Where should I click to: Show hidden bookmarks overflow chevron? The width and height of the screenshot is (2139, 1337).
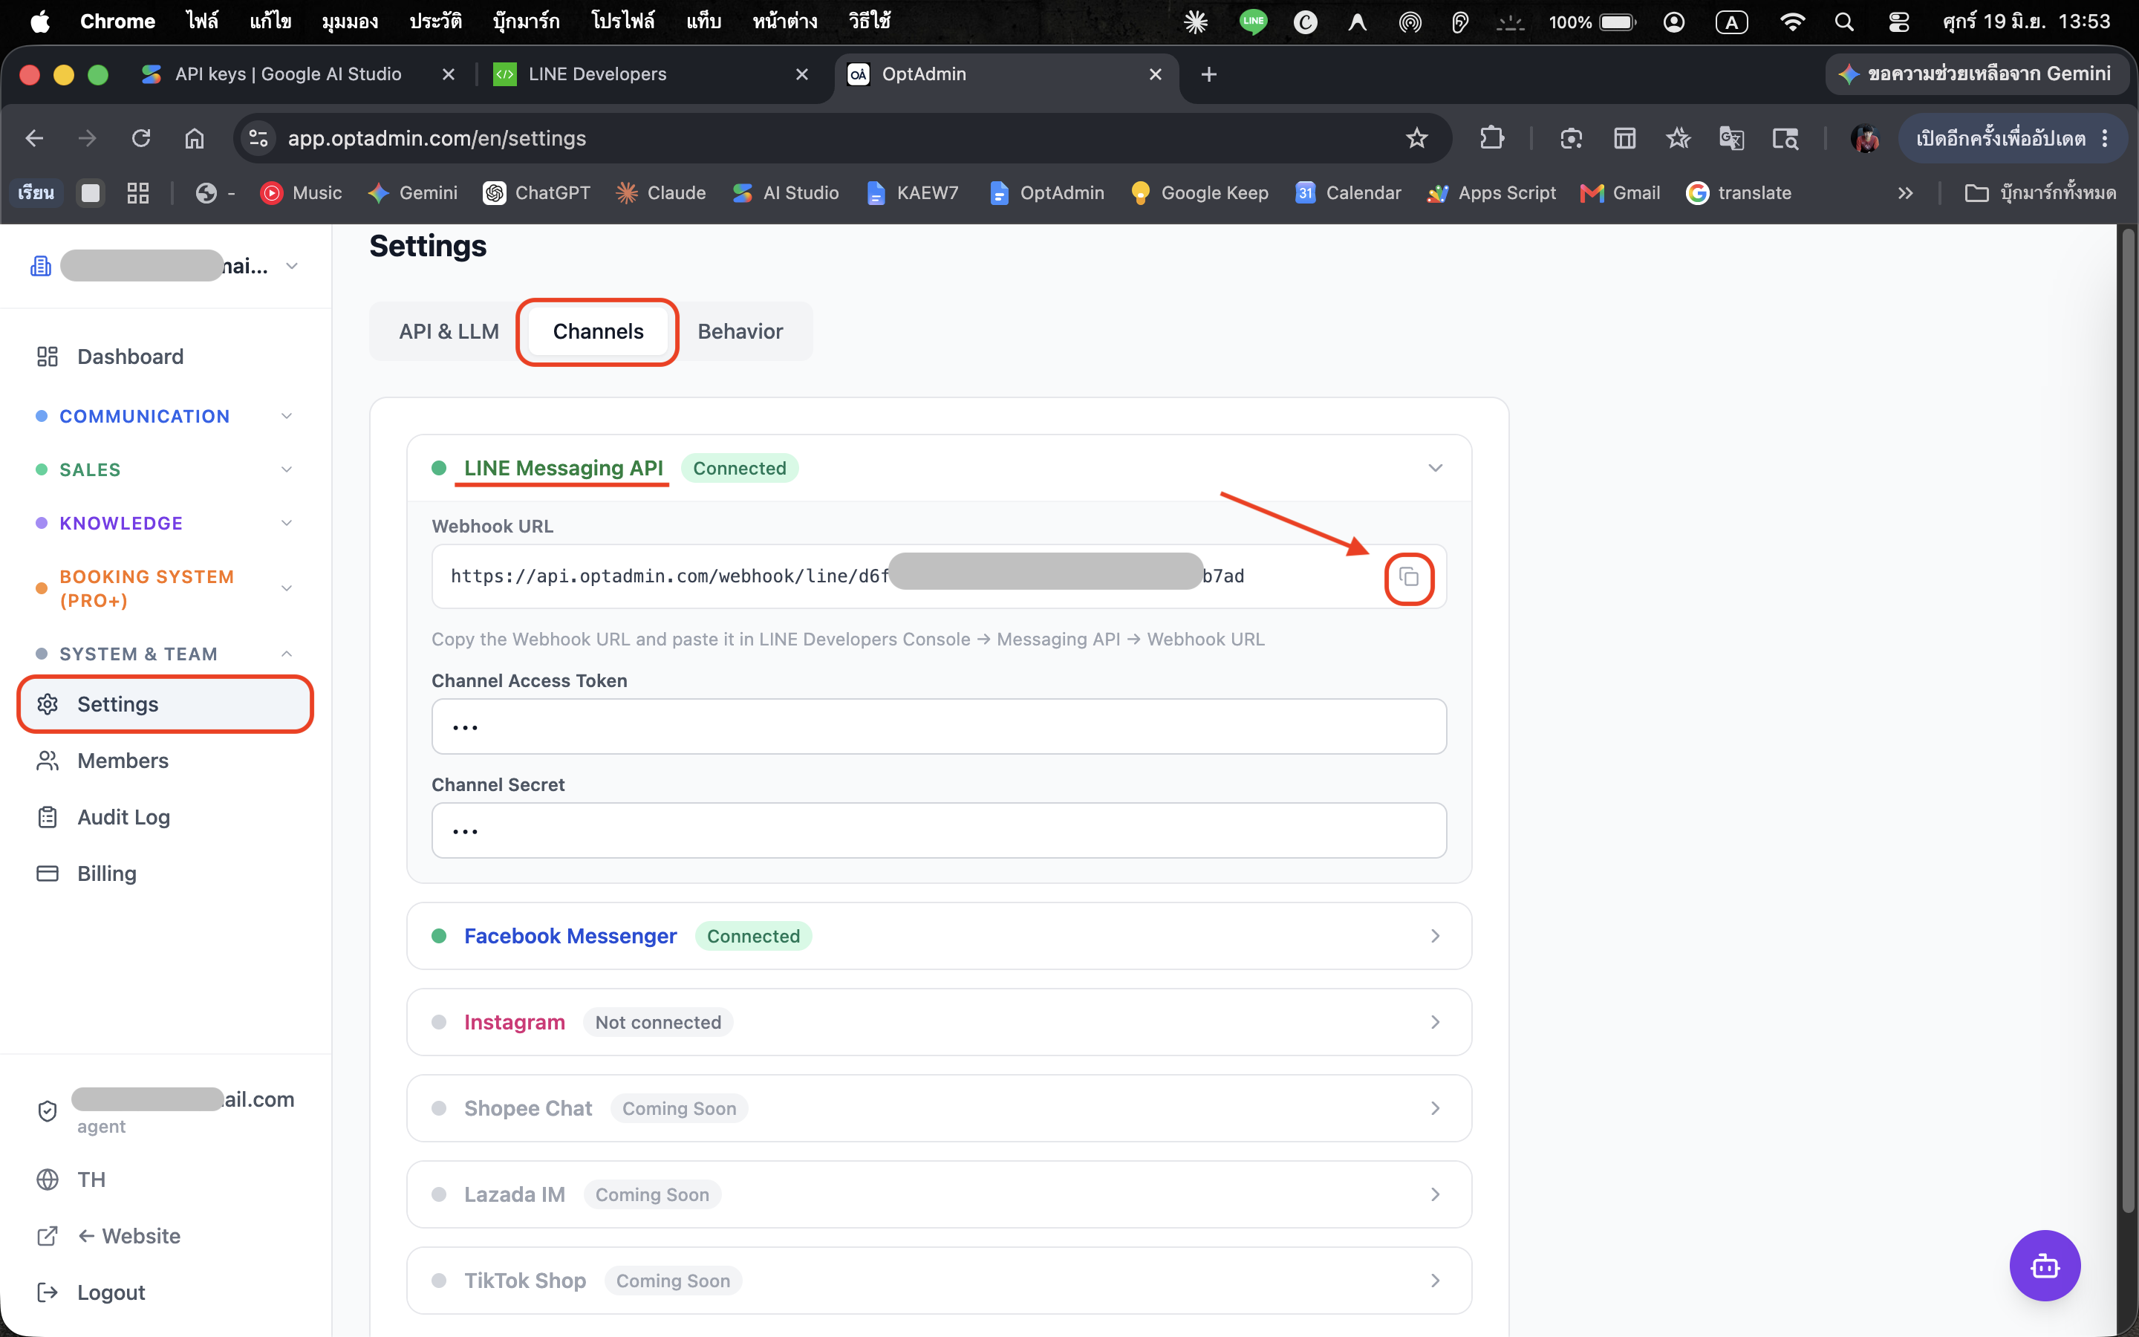coord(1905,193)
